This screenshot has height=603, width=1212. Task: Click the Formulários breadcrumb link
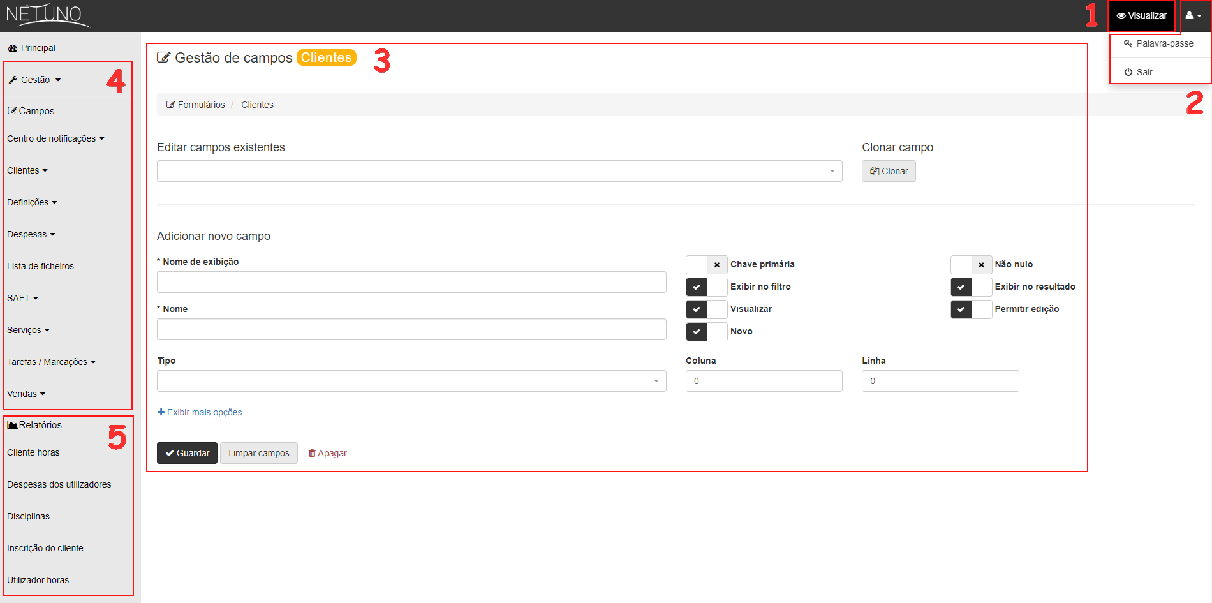(195, 105)
